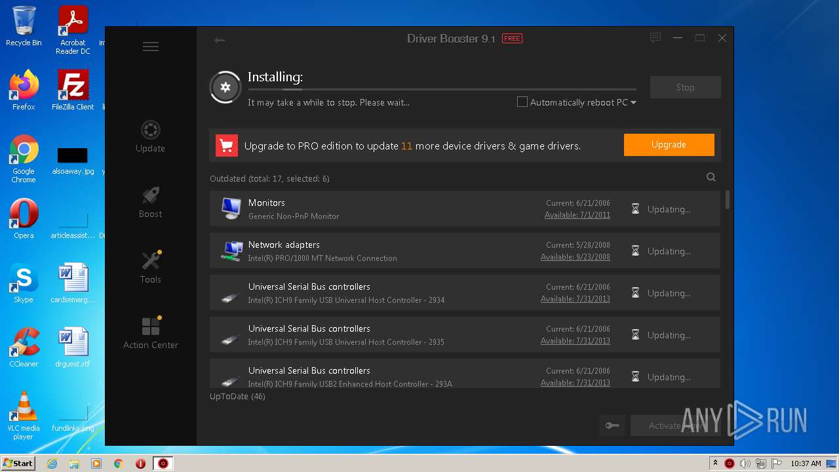Open Action Center in sidebar

(150, 333)
